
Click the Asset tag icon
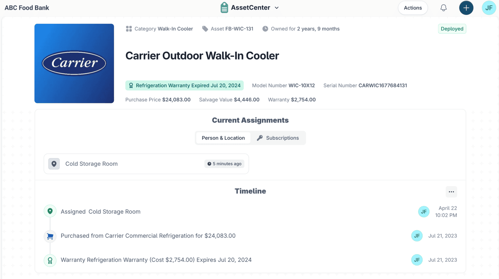[x=205, y=29]
